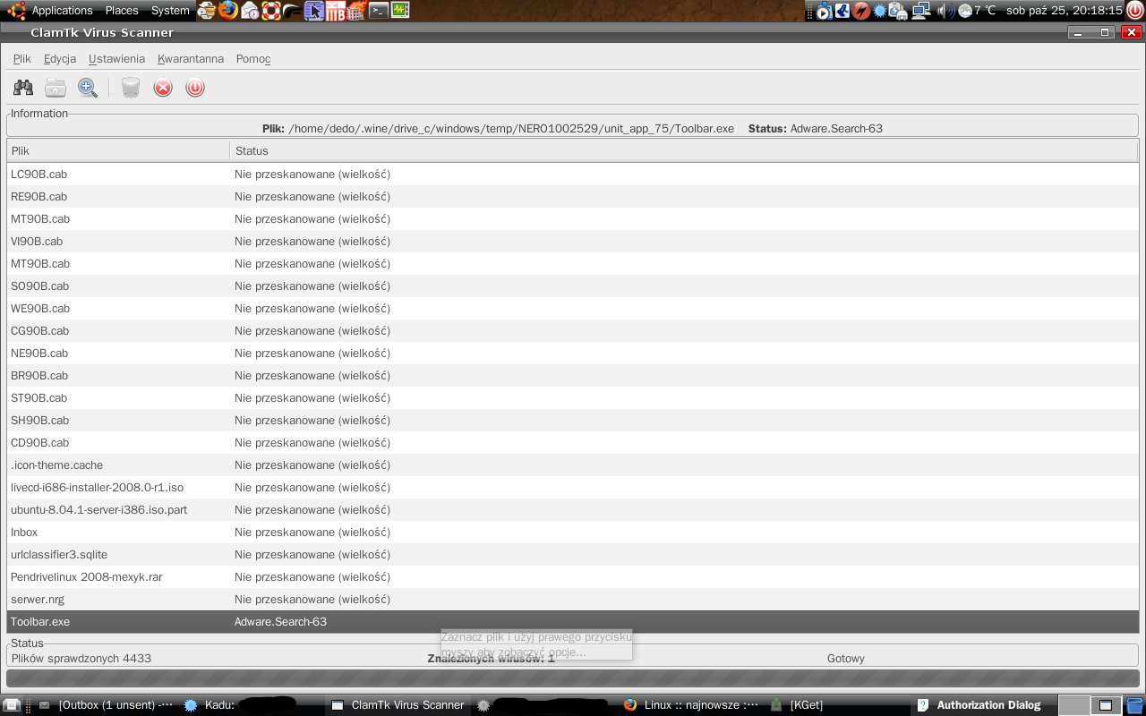
Task: Switch to the Kadu taskbar window
Action: [x=251, y=705]
